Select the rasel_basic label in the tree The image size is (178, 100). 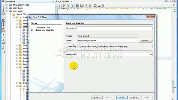point(18,8)
